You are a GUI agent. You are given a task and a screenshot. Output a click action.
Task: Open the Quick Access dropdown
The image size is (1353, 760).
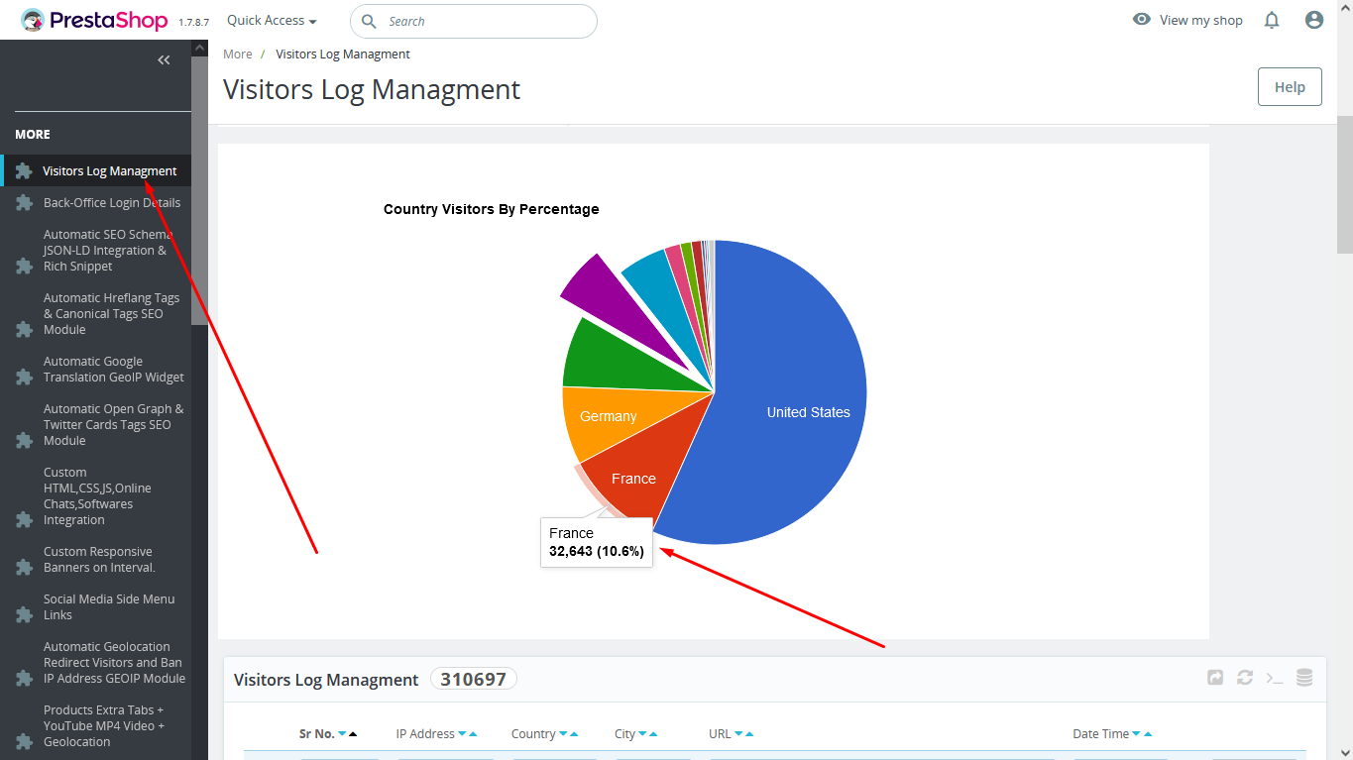[x=272, y=21]
